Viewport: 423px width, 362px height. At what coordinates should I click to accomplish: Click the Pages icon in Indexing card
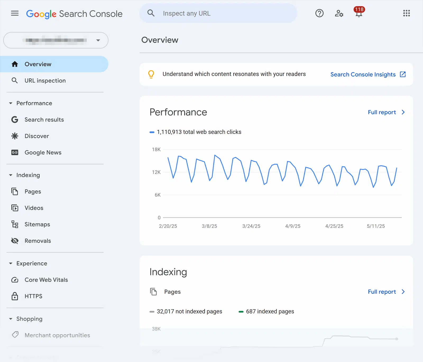[x=153, y=292]
